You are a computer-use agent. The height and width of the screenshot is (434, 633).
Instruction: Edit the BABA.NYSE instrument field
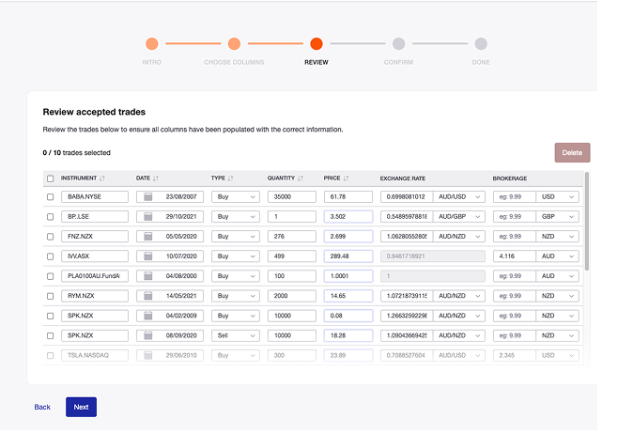click(95, 197)
